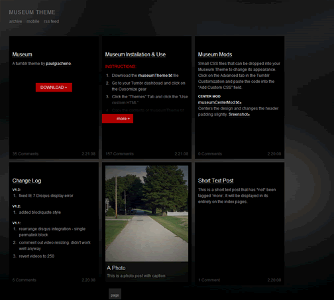Open the Short Text Post title

tap(215, 181)
